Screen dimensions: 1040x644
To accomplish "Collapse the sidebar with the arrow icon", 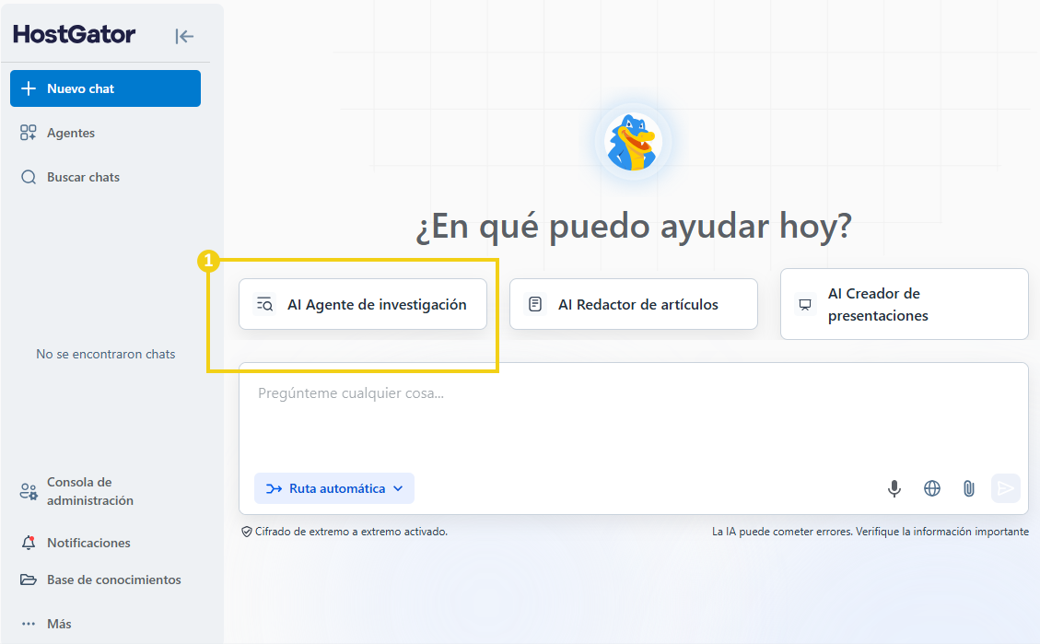I will 184,36.
